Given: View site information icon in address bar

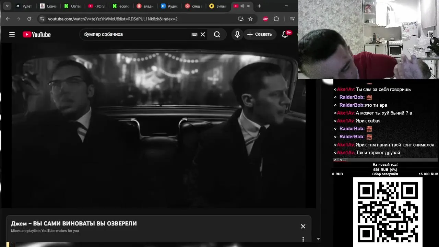Looking at the screenshot, I should point(42,19).
